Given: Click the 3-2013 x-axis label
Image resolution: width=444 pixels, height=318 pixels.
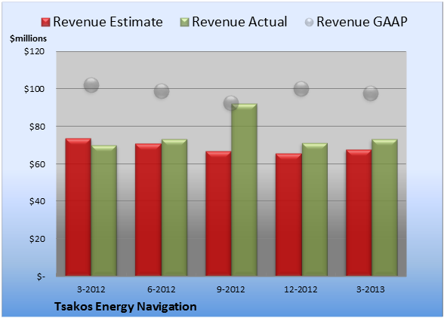Looking at the screenshot, I should click(371, 289).
